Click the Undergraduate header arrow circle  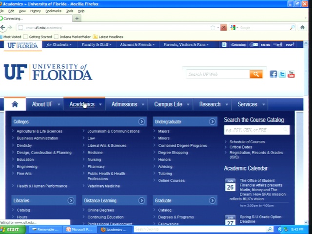(212, 121)
